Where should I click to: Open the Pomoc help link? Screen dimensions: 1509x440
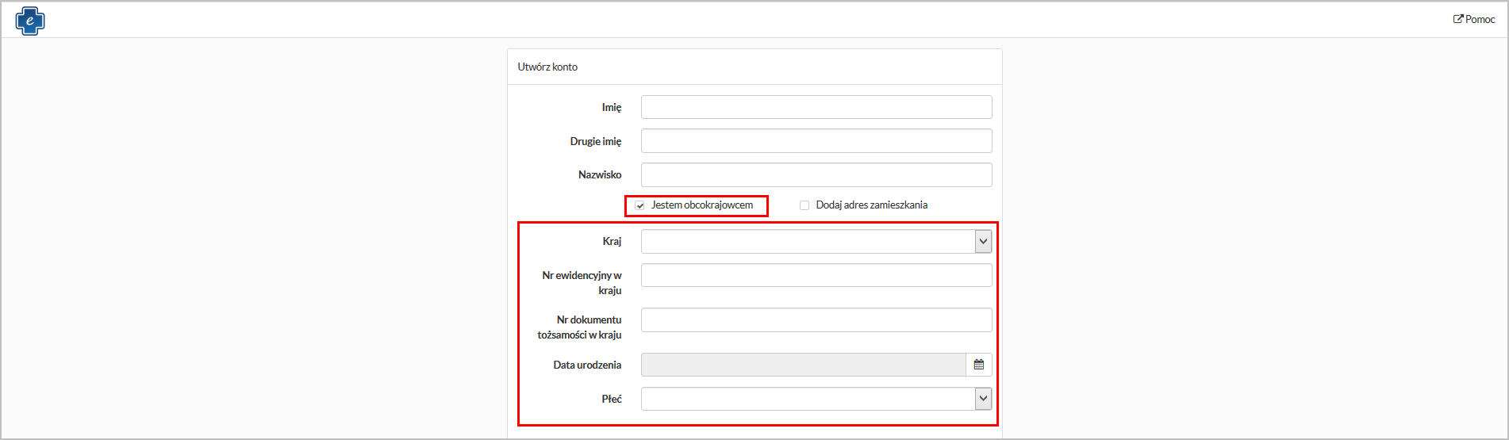coord(1474,19)
